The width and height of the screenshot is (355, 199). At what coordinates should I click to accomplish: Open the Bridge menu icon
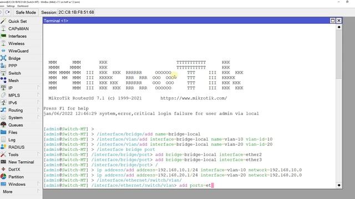coord(3,58)
